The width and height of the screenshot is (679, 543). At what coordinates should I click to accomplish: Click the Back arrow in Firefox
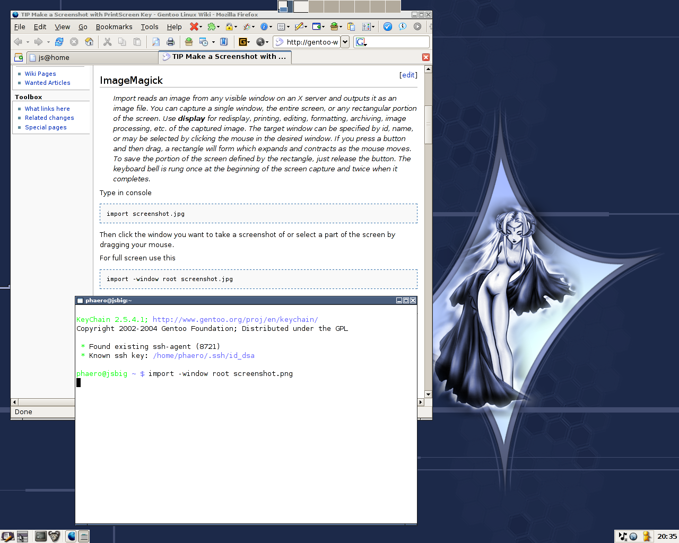[x=18, y=42]
